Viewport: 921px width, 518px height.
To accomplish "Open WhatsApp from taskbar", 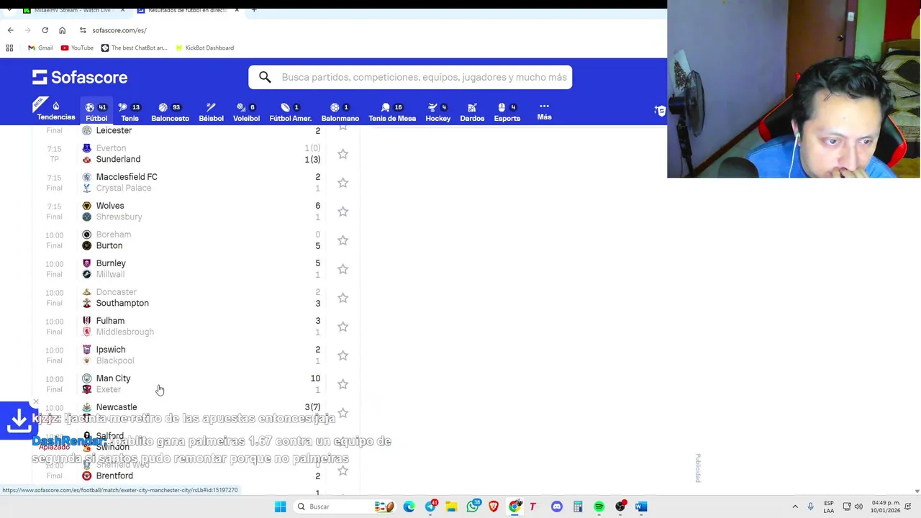I will click(473, 506).
